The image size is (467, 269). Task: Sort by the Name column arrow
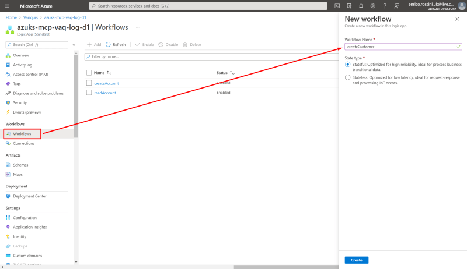point(109,72)
